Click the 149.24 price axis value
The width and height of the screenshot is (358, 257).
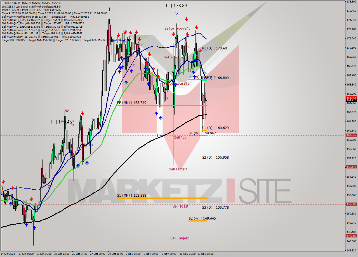coord(351,223)
